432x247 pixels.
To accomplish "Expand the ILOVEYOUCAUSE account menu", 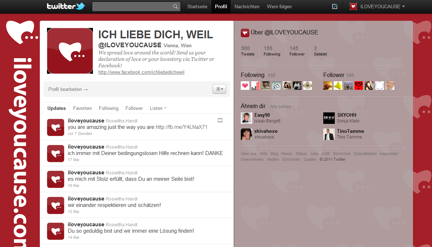I will coord(377,6).
